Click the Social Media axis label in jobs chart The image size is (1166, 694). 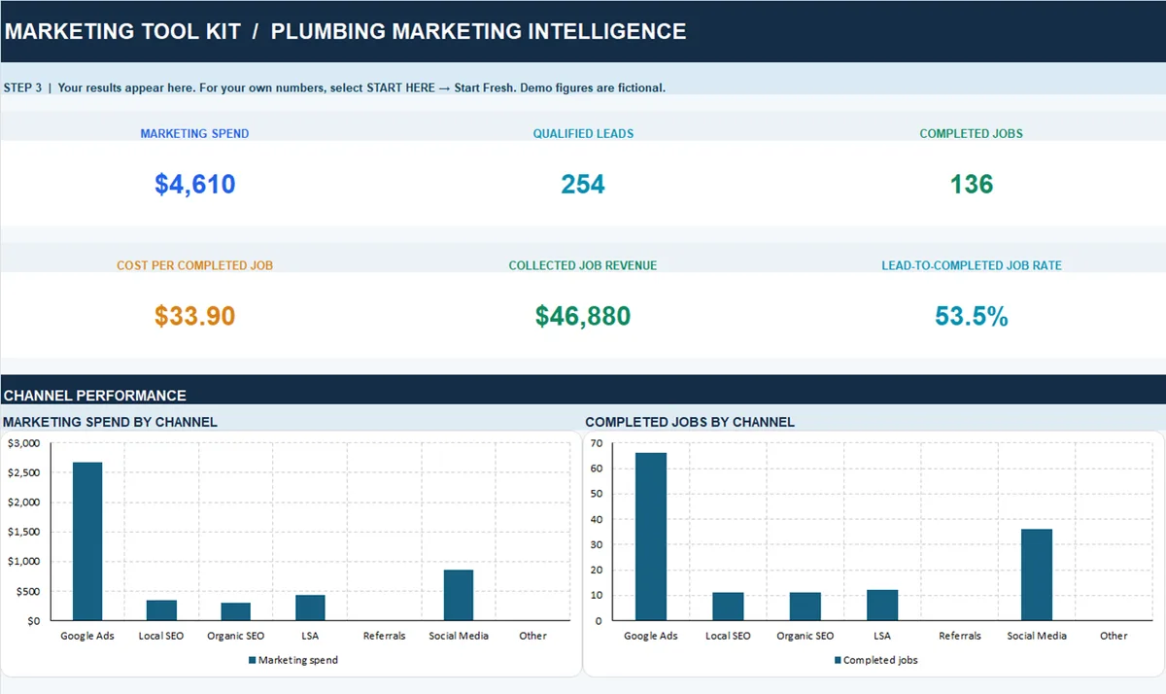coord(1037,636)
